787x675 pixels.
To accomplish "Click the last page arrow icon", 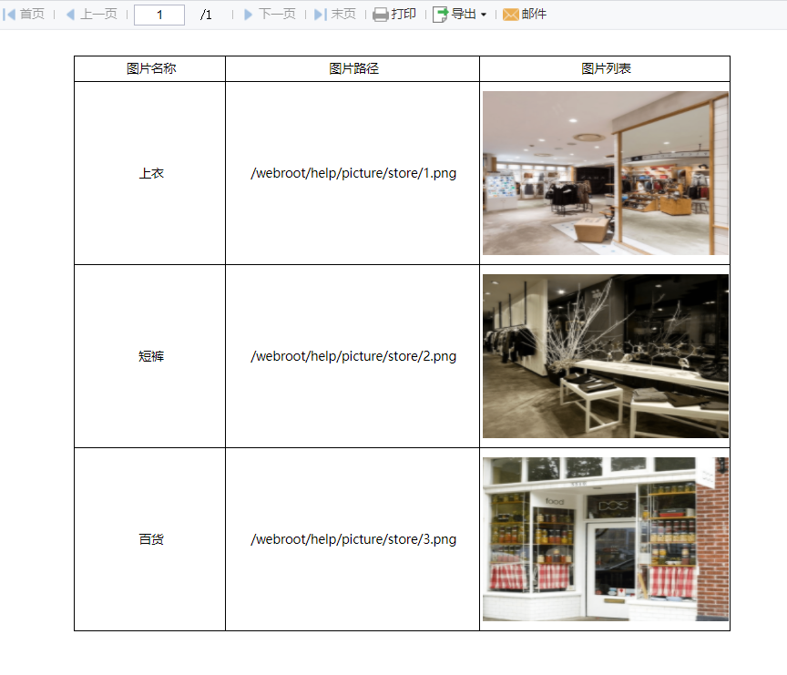I will (321, 14).
